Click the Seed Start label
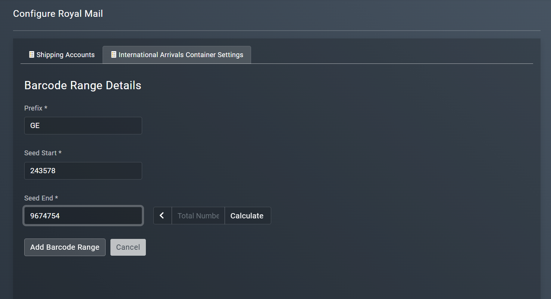This screenshot has width=551, height=299. (x=43, y=153)
